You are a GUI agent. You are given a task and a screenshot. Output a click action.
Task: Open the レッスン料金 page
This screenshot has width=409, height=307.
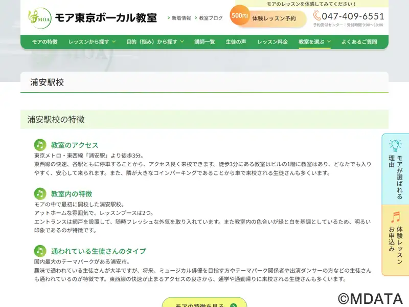(272, 42)
